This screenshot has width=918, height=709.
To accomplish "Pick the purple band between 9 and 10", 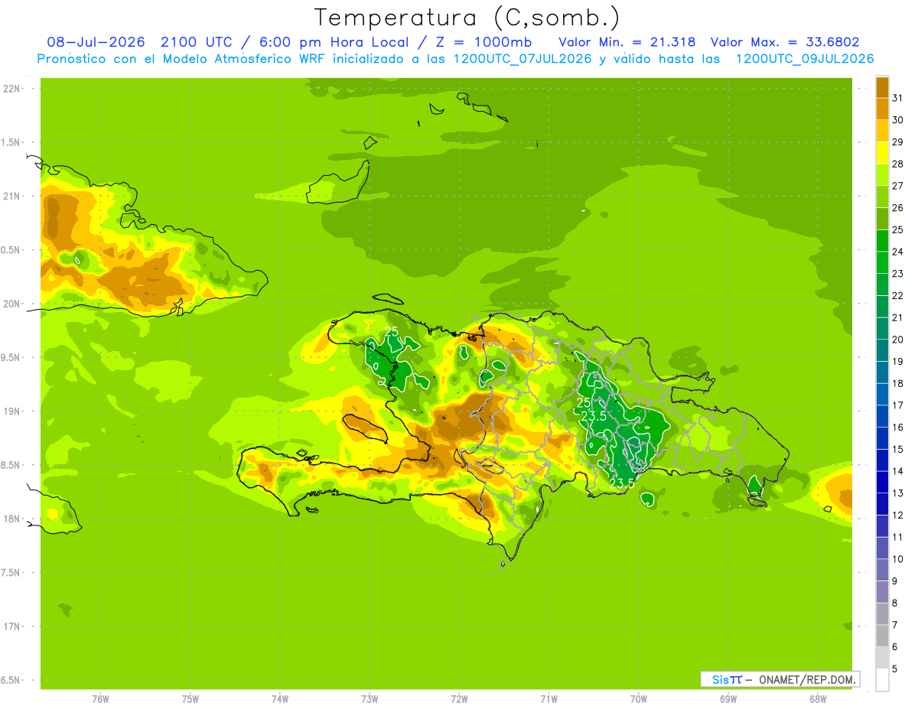I will point(882,571).
